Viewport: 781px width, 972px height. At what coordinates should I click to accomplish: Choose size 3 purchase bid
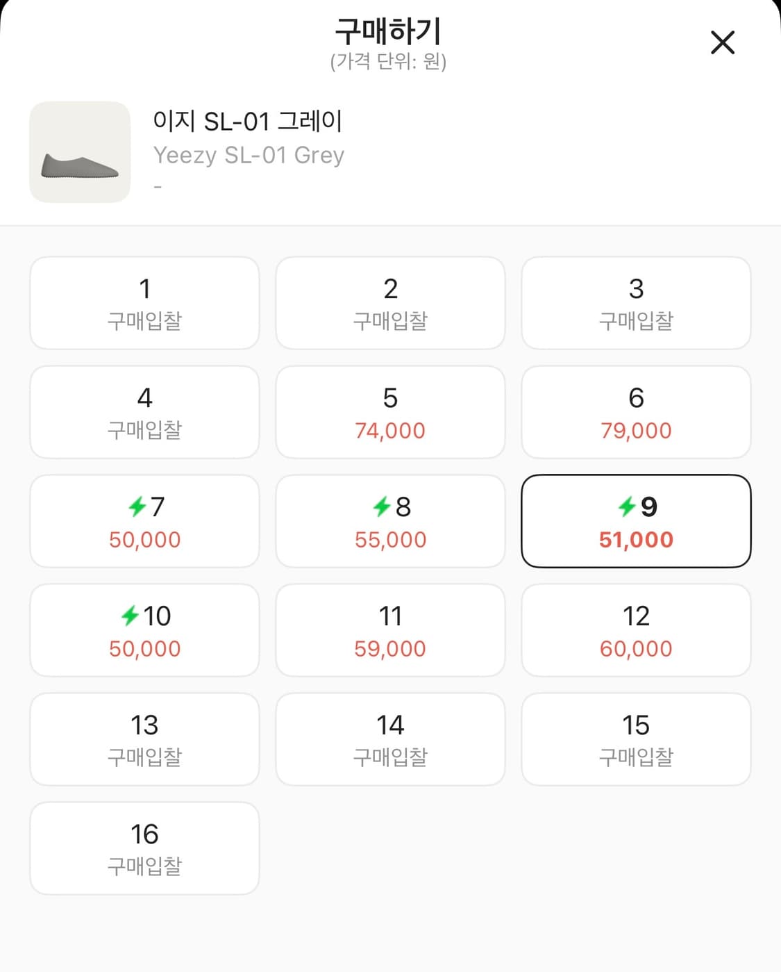[x=636, y=303]
